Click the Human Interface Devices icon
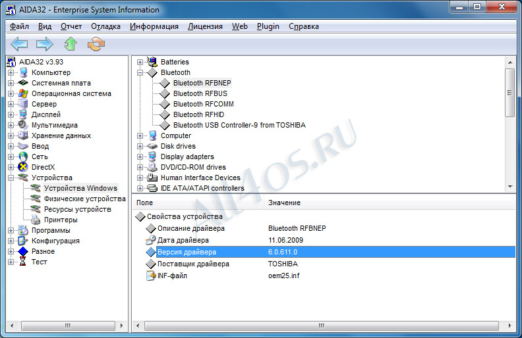The image size is (522, 338). [152, 178]
